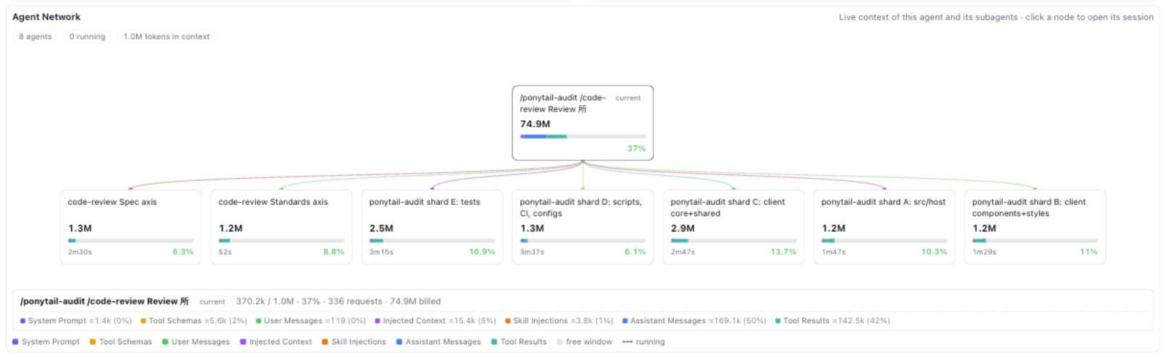Click the Spec axis context usage bar
The width and height of the screenshot is (1166, 358).
[x=130, y=240]
